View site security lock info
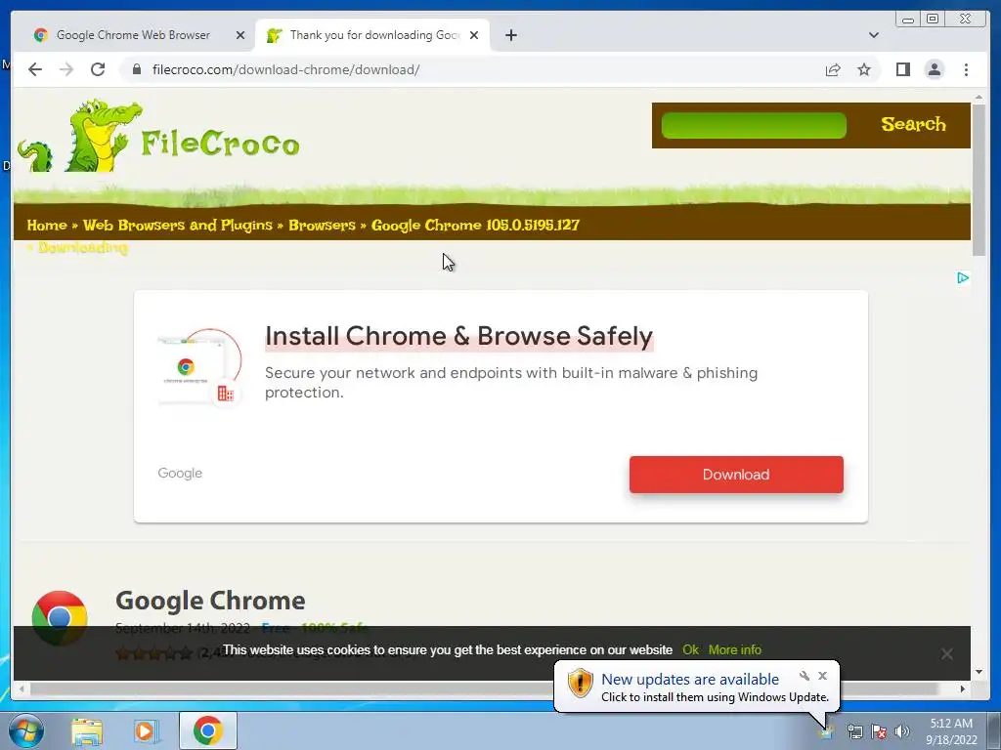 137,69
